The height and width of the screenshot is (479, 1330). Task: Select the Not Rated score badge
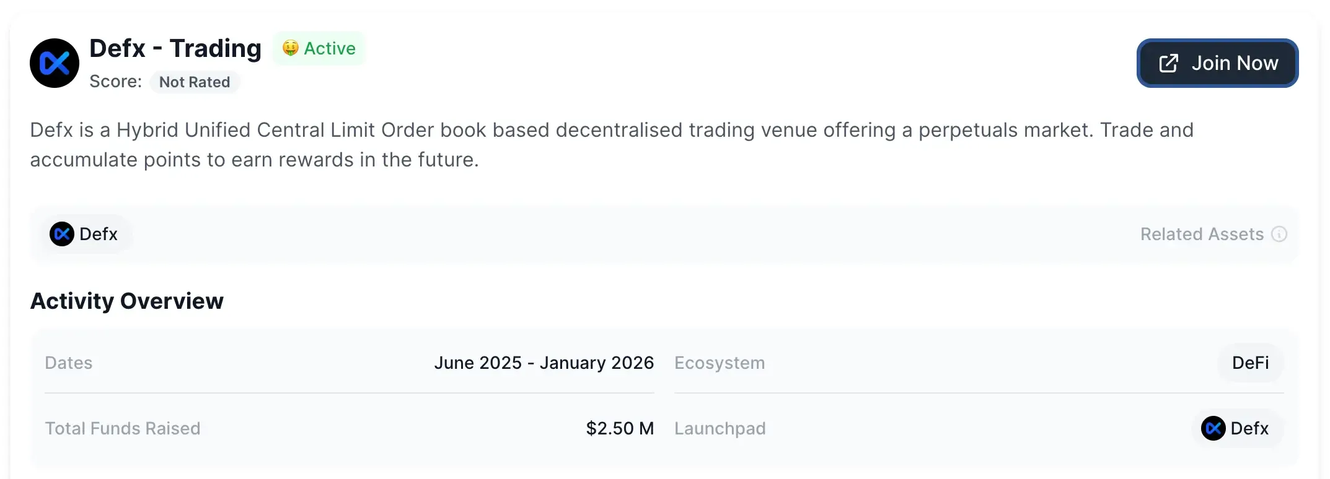click(195, 82)
